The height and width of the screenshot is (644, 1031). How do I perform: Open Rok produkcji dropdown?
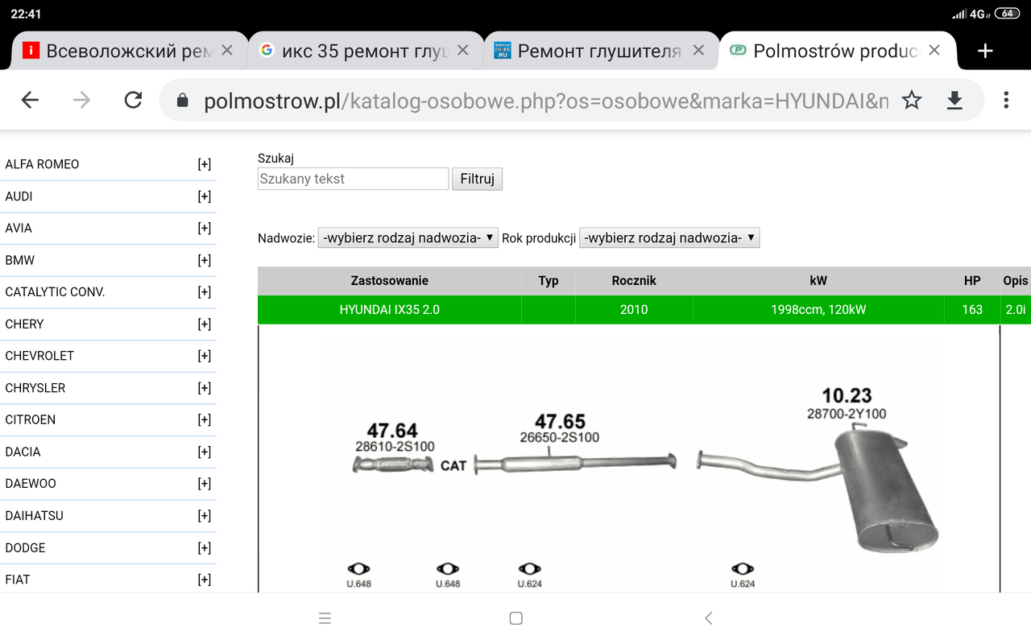(x=669, y=237)
